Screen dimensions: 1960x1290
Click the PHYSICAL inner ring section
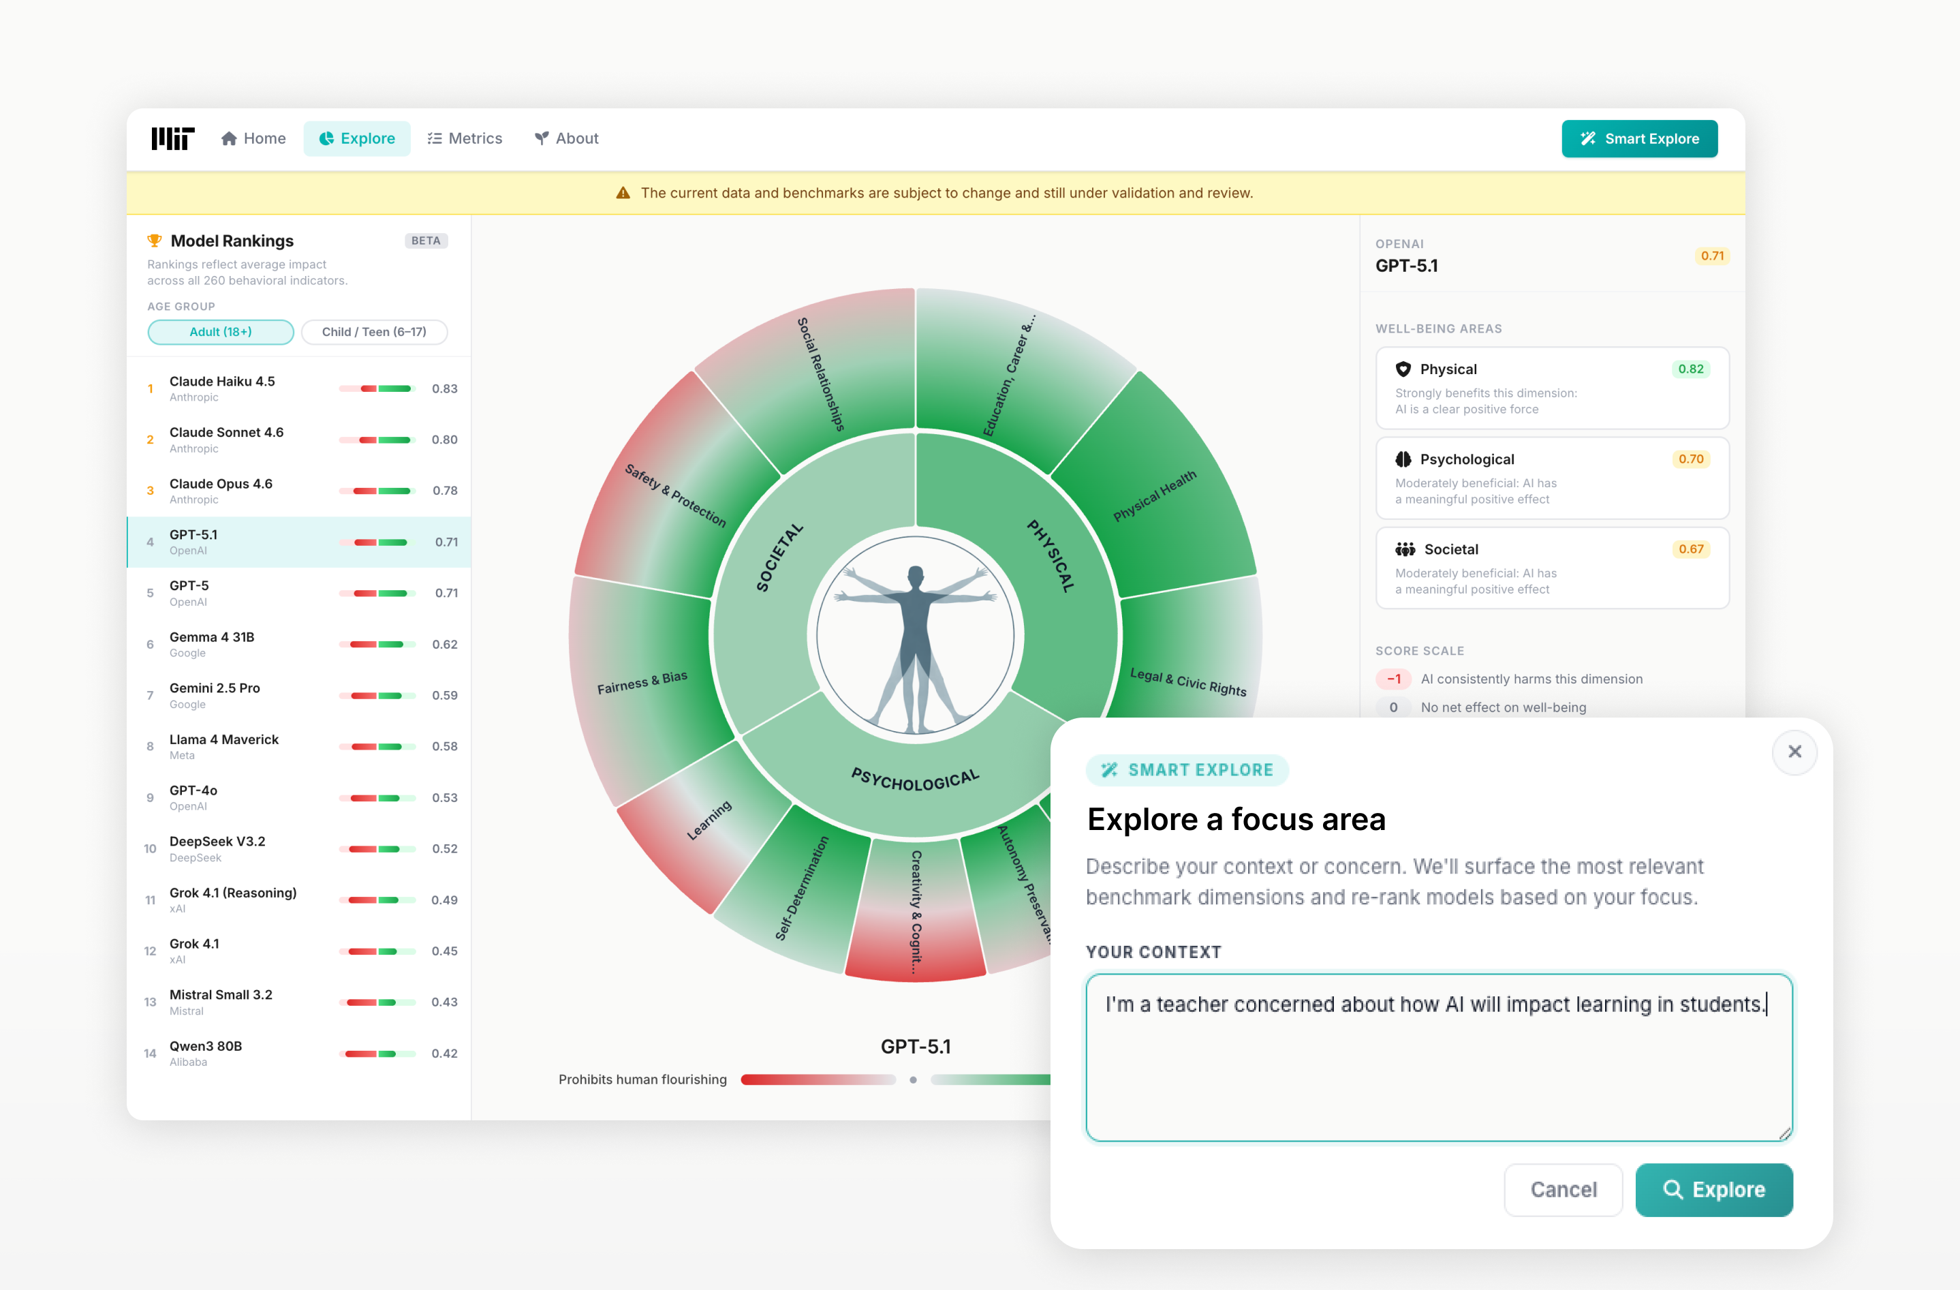click(1050, 556)
